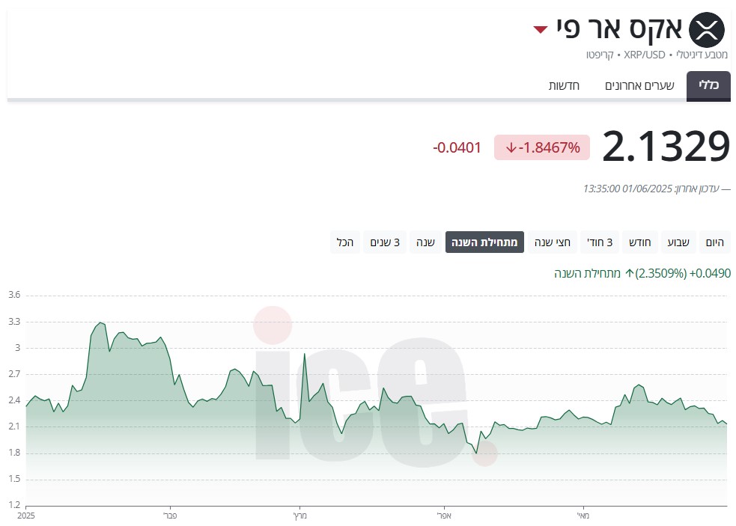The width and height of the screenshot is (736, 526).
Task: Click the מרץ label on chart axis
Action: pyautogui.click(x=299, y=515)
